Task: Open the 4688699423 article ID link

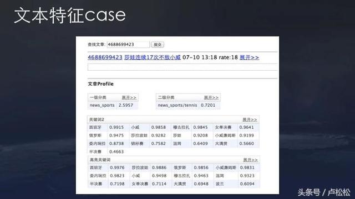Action: pyautogui.click(x=105, y=57)
